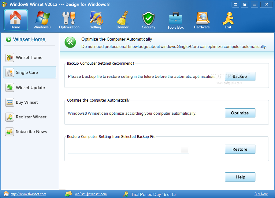Click the green wrench-and-screwdriver header icon
Viewport: 275px width, 198px height.
pyautogui.click(x=70, y=42)
